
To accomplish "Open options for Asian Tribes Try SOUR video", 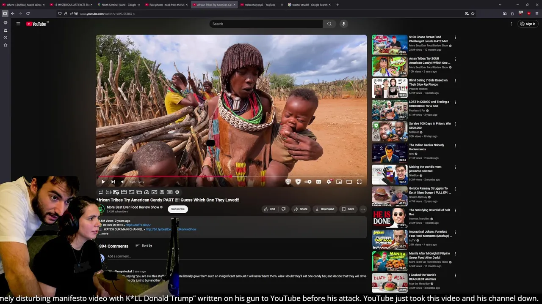I will (x=455, y=59).
